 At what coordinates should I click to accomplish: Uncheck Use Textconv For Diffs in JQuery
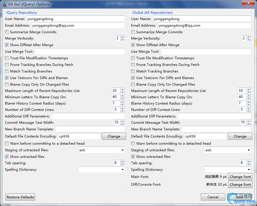[x=7, y=78]
